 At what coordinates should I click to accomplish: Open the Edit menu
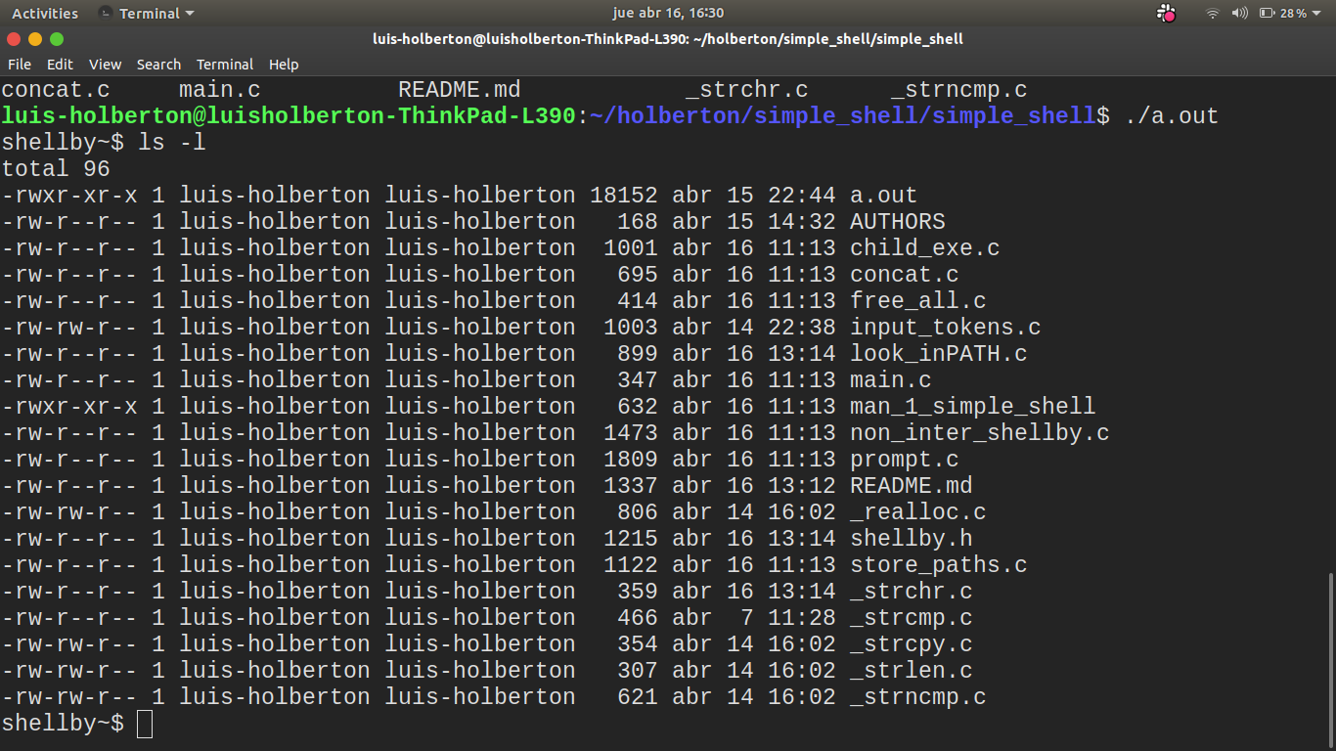tap(60, 65)
